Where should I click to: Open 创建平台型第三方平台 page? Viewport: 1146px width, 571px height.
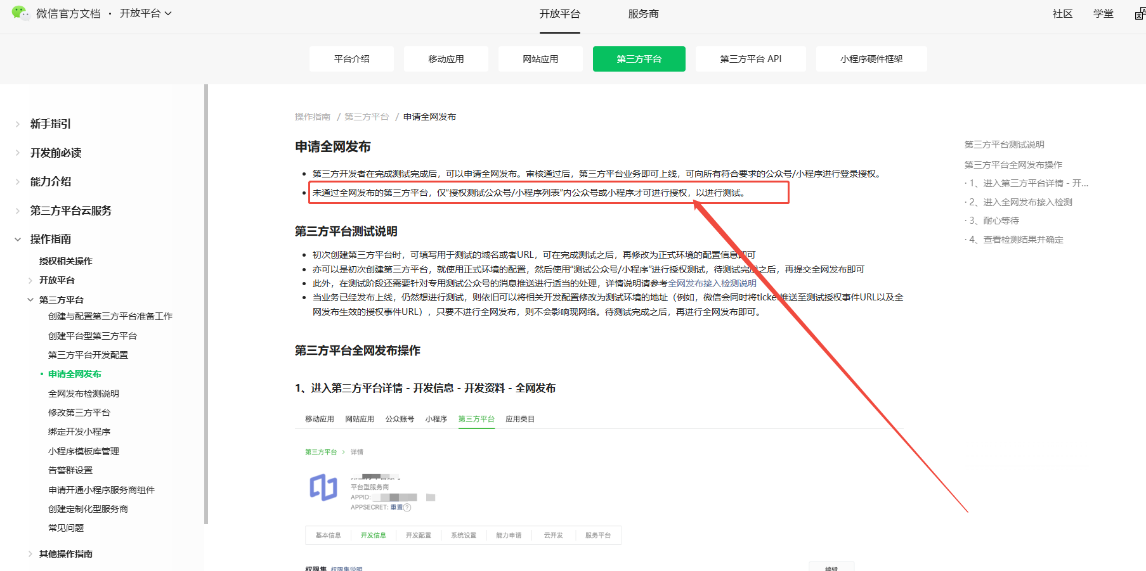tap(93, 336)
